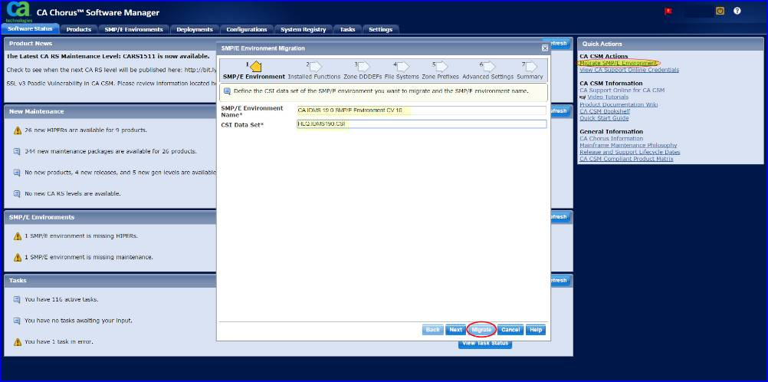Go to wizard step 5 Zone Prefixes
The height and width of the screenshot is (382, 768).
(x=440, y=67)
